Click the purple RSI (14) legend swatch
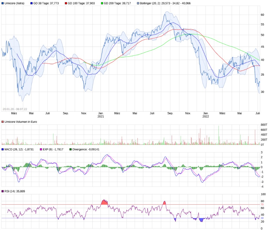 [x=3, y=191]
